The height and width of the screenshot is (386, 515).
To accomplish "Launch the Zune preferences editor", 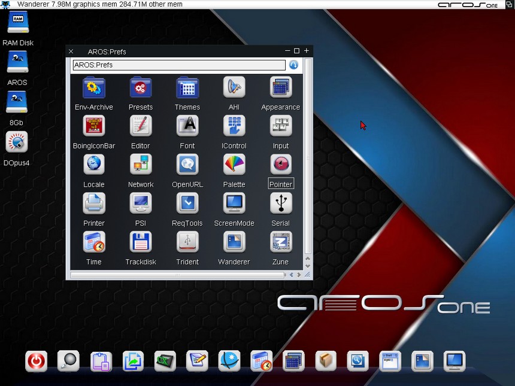I will 280,242.
